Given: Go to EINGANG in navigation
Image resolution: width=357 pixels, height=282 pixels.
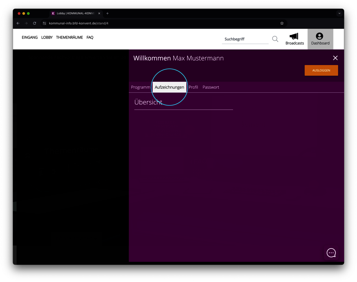Looking at the screenshot, I should pos(30,38).
